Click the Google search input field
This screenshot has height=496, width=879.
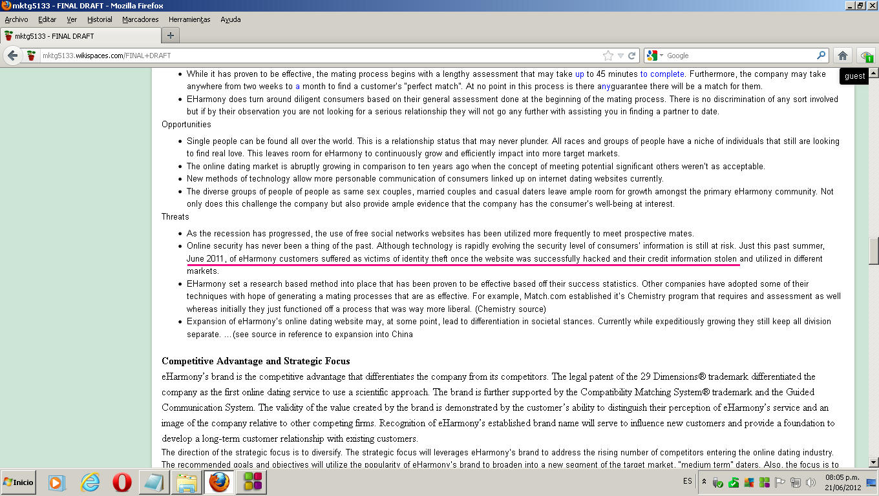[x=740, y=56]
